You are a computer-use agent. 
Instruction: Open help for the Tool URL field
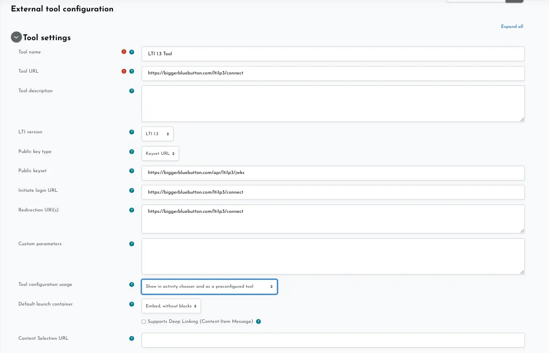click(x=132, y=71)
